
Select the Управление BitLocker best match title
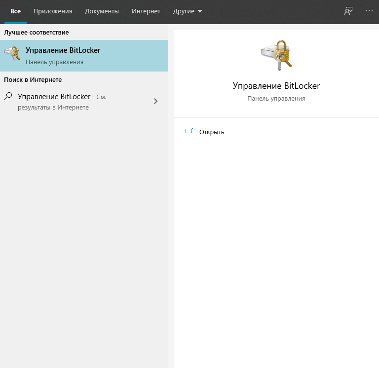tap(63, 50)
